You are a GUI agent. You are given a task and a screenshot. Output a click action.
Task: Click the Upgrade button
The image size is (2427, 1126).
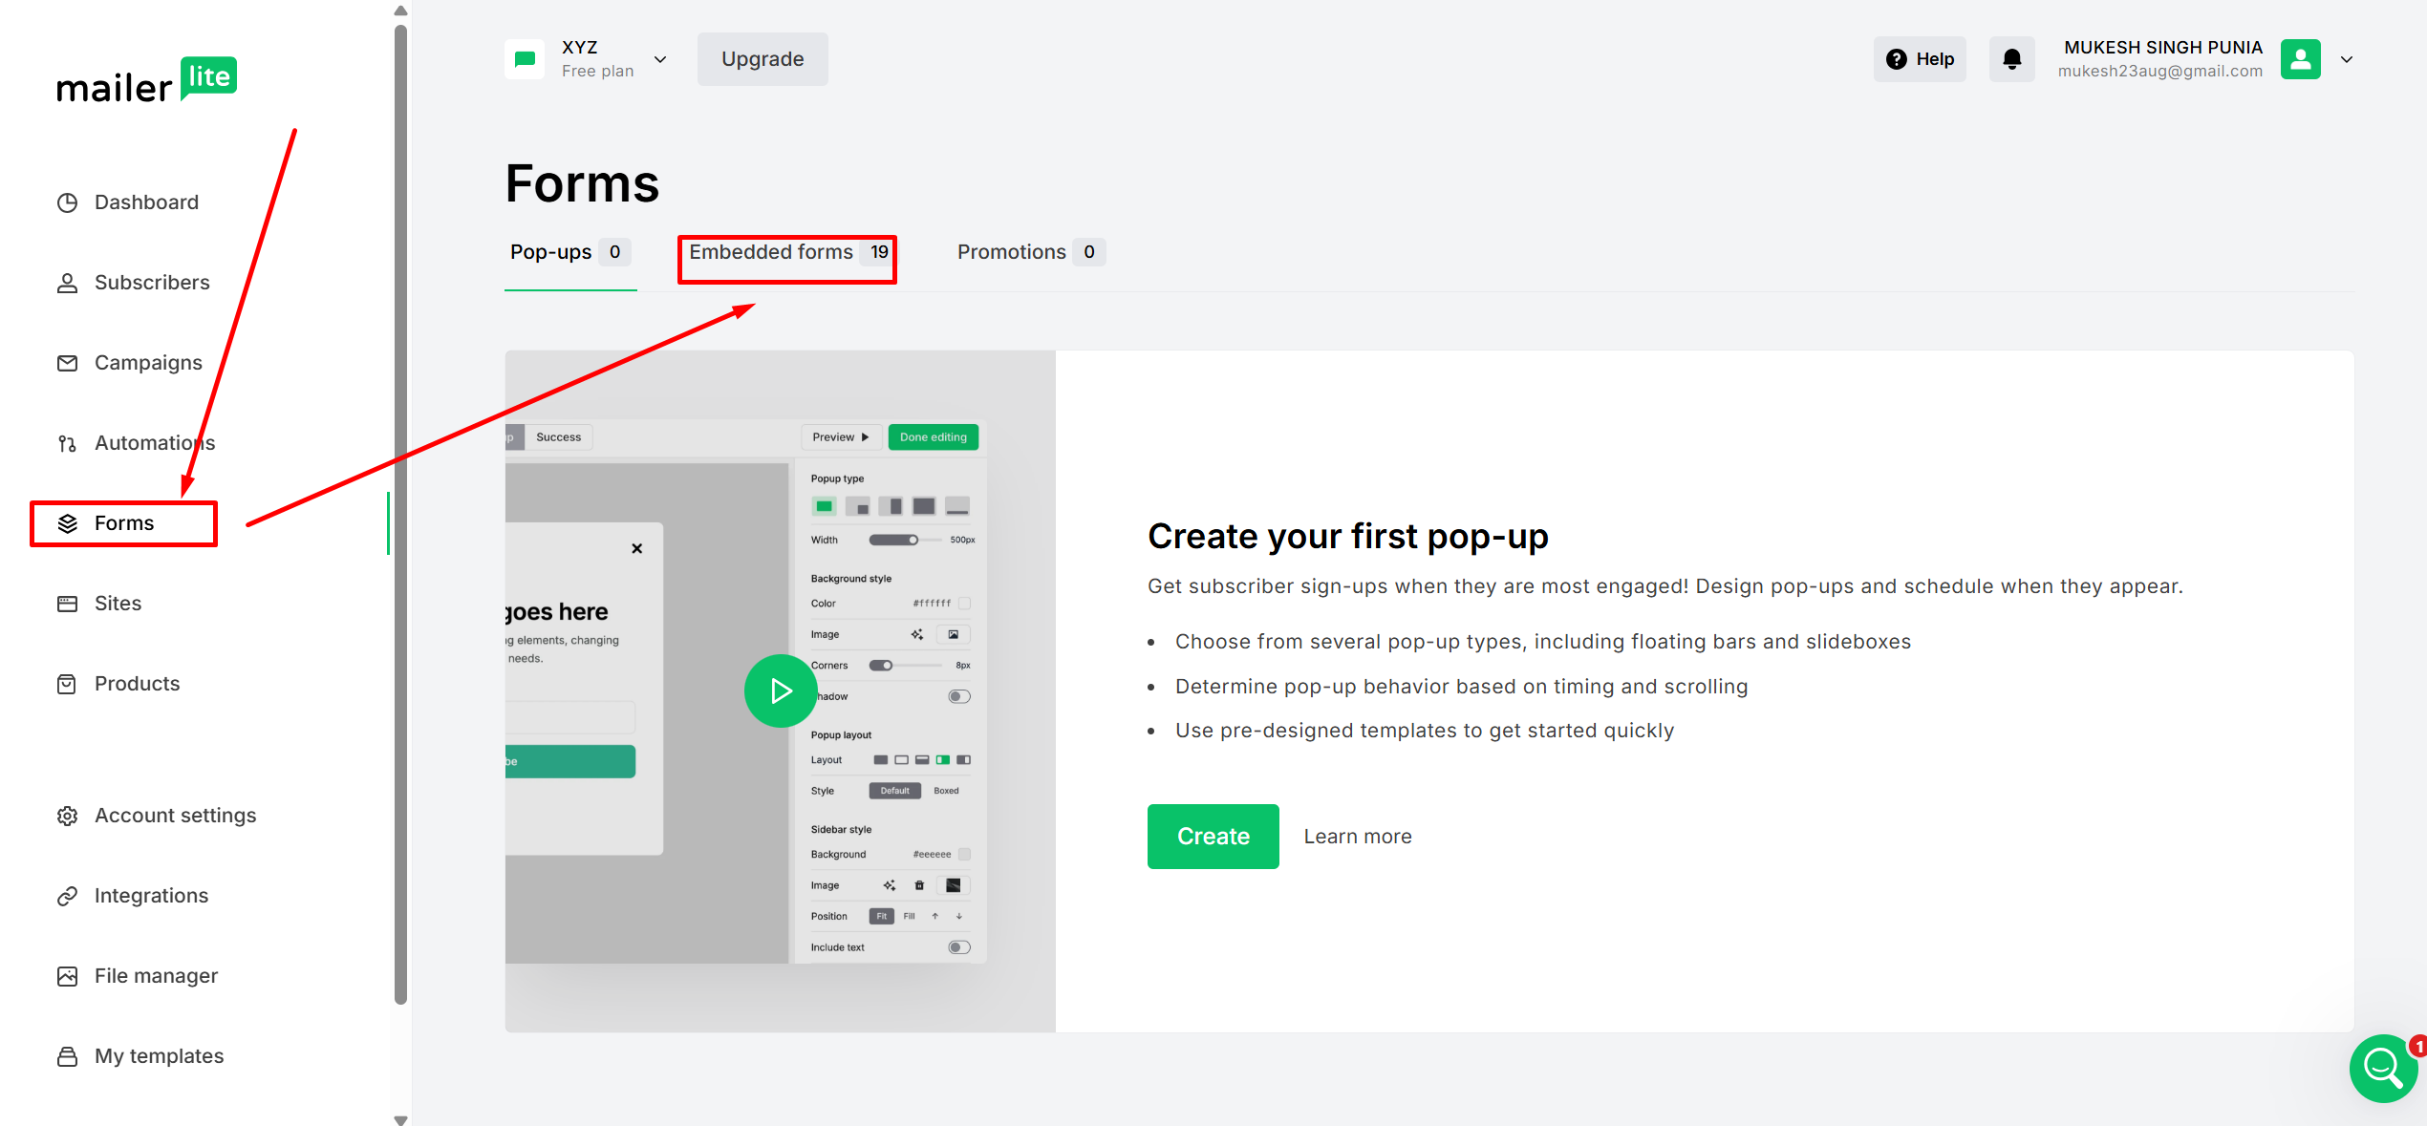762,59
